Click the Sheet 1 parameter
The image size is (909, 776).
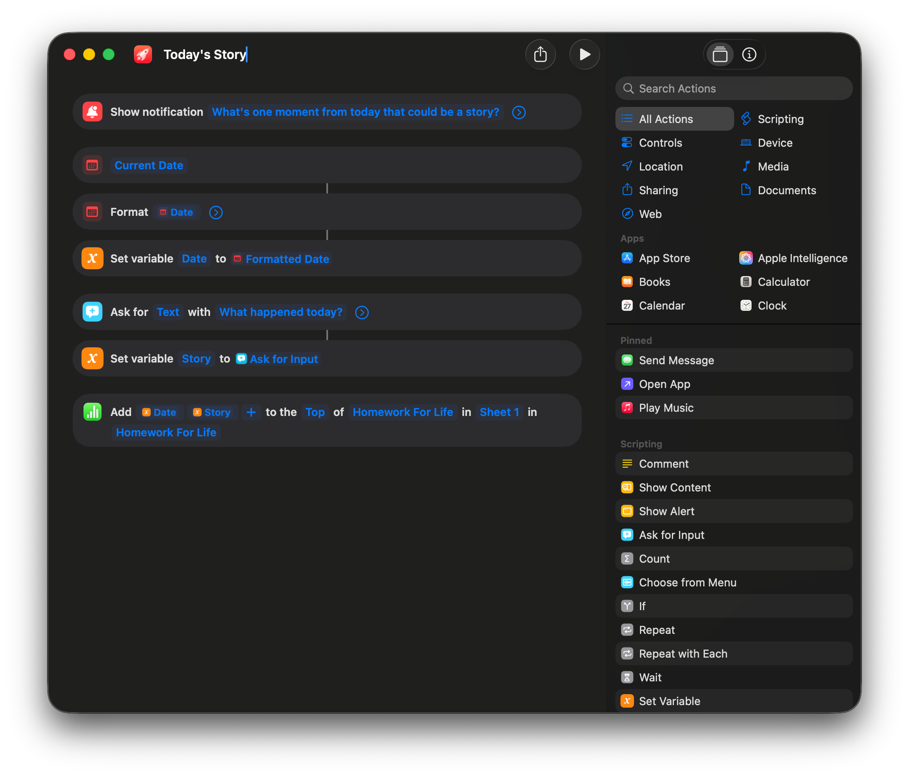[x=499, y=412]
